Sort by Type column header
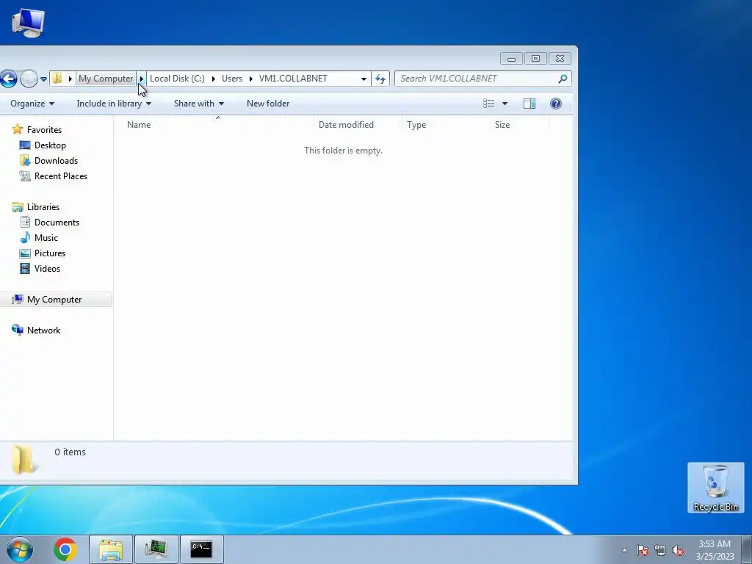The height and width of the screenshot is (564, 752). coord(446,125)
